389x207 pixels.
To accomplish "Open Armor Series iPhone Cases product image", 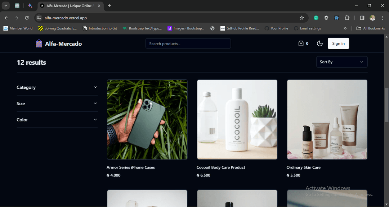I will [x=147, y=120].
